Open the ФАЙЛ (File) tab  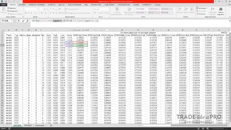3,5
